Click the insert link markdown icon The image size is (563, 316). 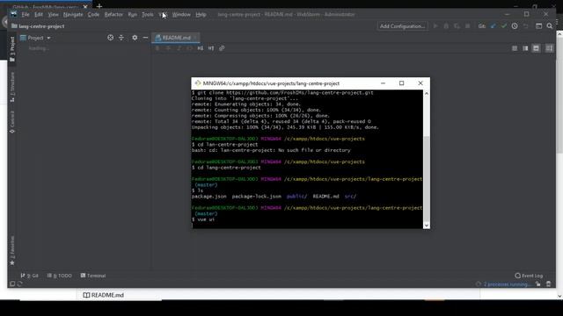[222, 48]
